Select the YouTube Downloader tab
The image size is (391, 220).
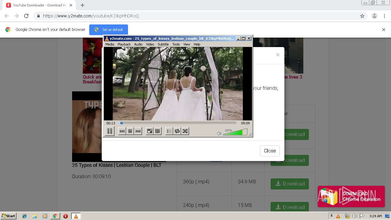click(39, 5)
